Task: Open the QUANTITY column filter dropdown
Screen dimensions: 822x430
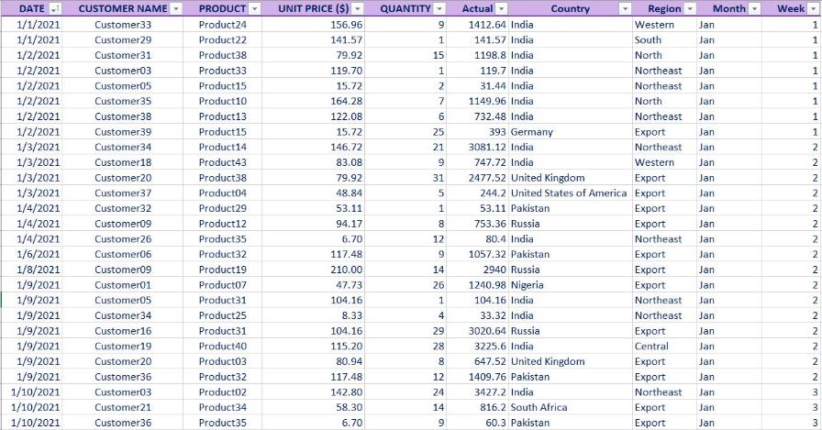Action: pos(439,9)
